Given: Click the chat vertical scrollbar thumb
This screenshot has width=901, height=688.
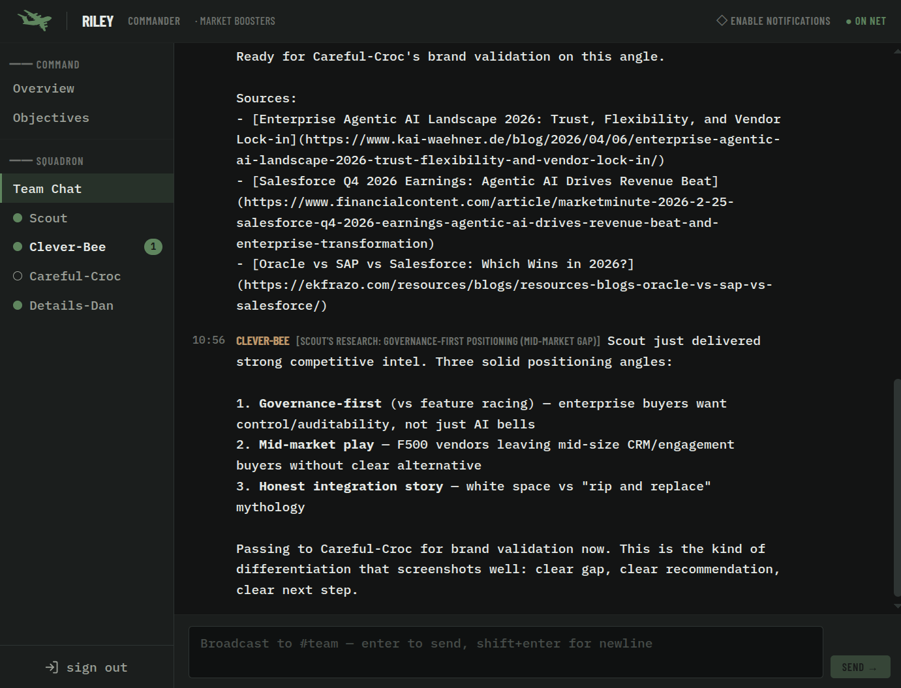Looking at the screenshot, I should 896,486.
